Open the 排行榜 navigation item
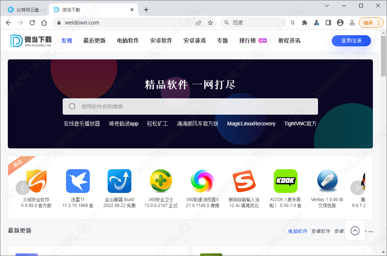This screenshot has height=256, width=387. [247, 40]
